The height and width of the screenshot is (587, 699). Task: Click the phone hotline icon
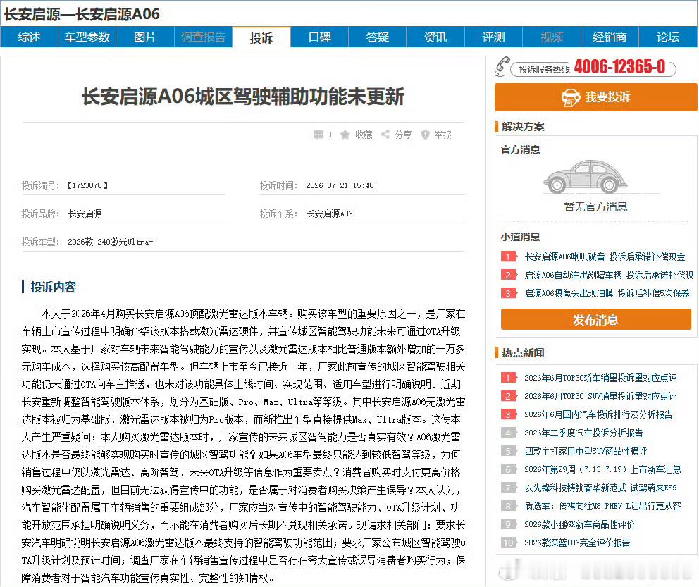[503, 67]
